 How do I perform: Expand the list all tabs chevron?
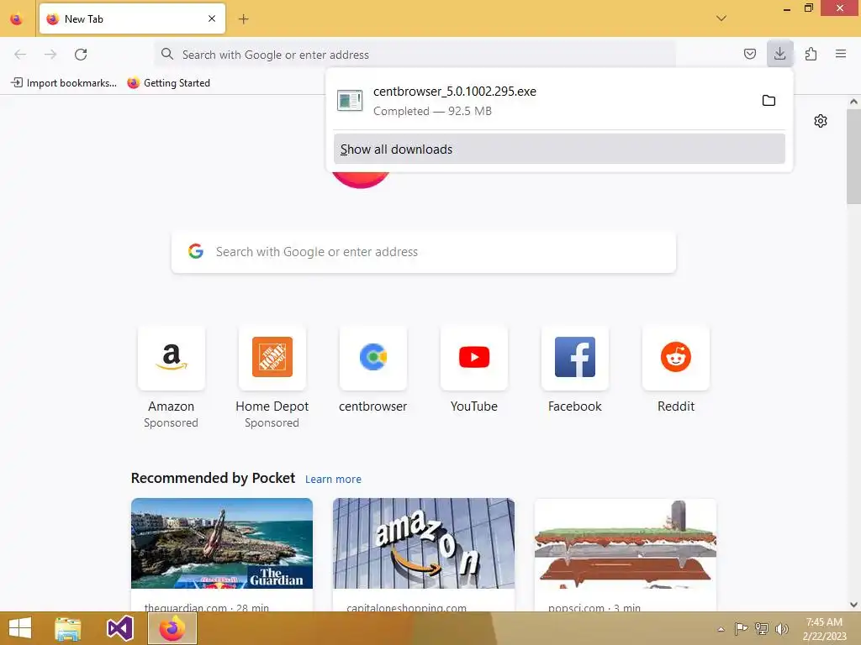click(x=721, y=18)
